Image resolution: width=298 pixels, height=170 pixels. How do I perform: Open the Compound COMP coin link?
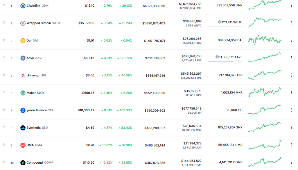coord(40,162)
